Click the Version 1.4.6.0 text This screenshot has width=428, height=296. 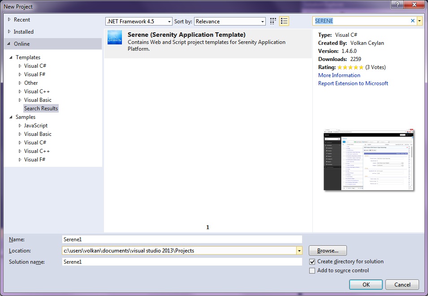pos(337,51)
